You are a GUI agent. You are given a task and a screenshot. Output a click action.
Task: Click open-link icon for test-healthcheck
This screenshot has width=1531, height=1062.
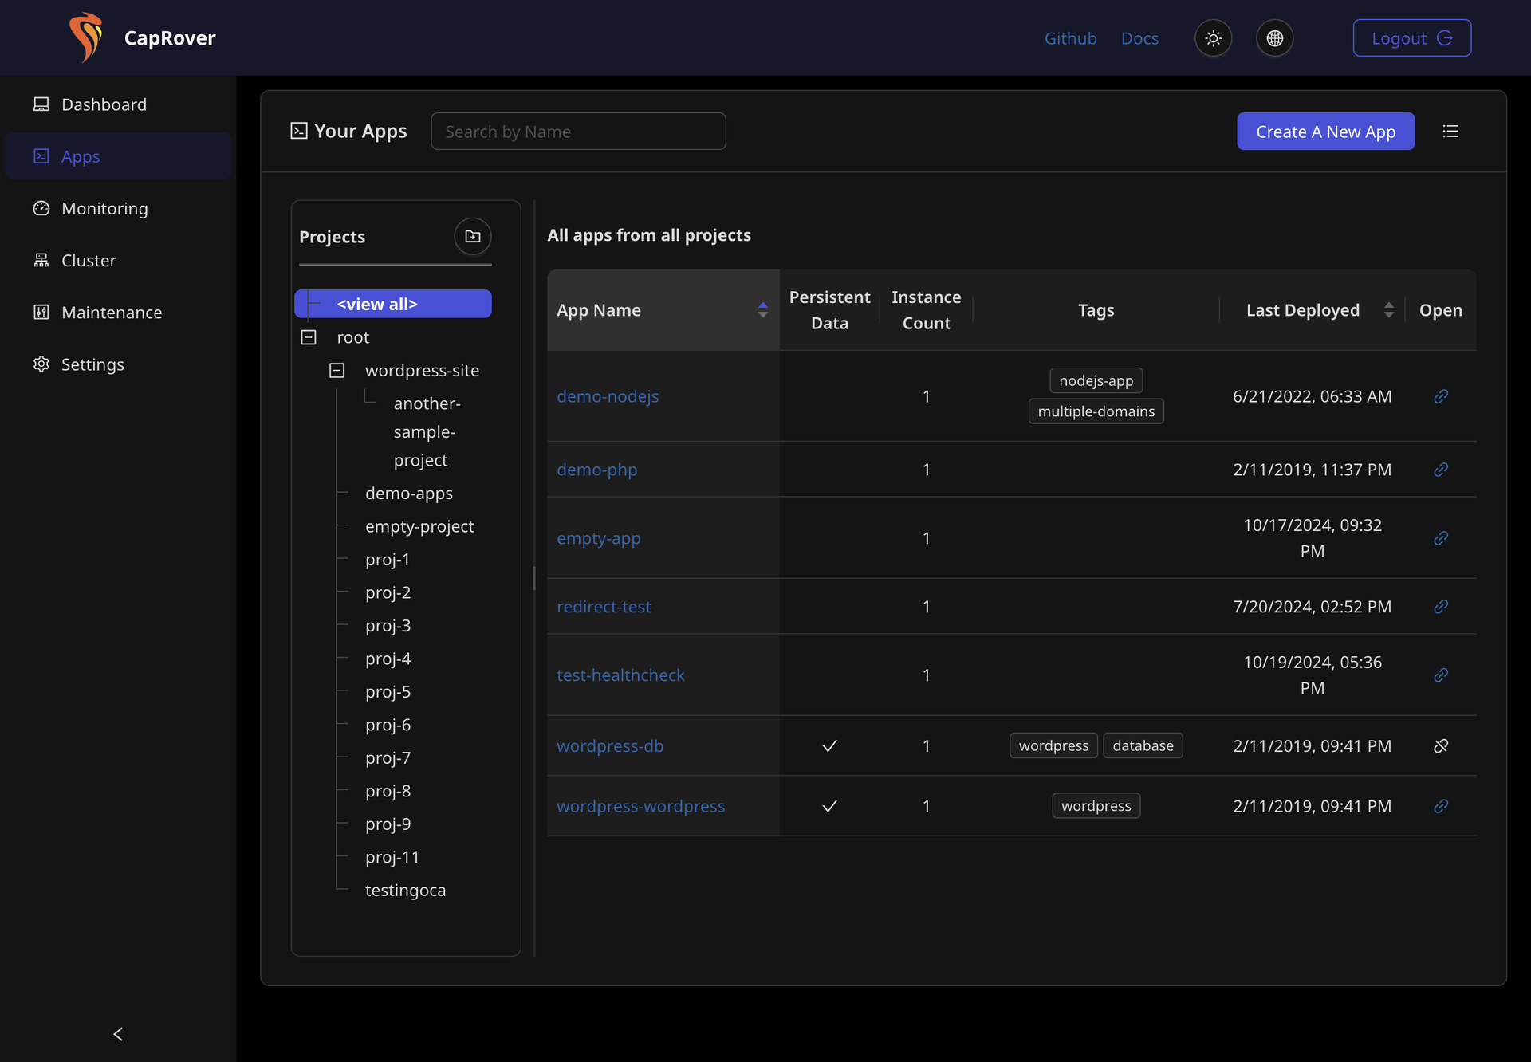[1440, 675]
